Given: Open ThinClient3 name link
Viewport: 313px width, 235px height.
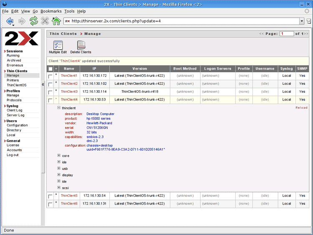Looking at the screenshot, I should click(69, 92).
